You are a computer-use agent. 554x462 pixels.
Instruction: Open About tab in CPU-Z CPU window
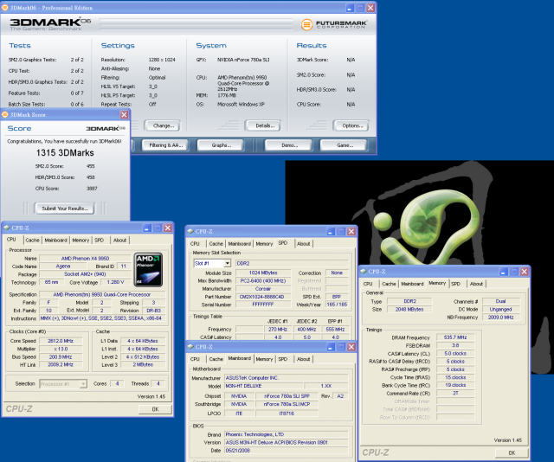(119, 241)
